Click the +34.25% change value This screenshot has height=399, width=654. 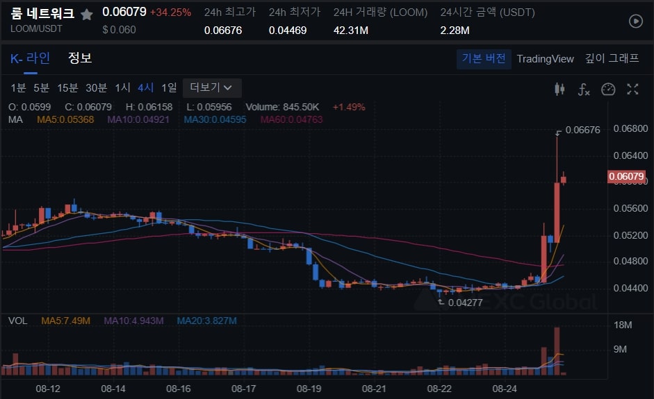click(170, 13)
